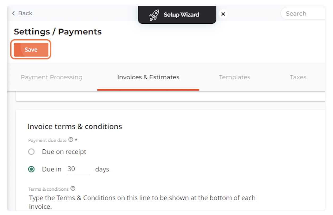Screen dimensions: 333x215
Task: Open the Payment due date help tooltip
Action: [x=70, y=140]
